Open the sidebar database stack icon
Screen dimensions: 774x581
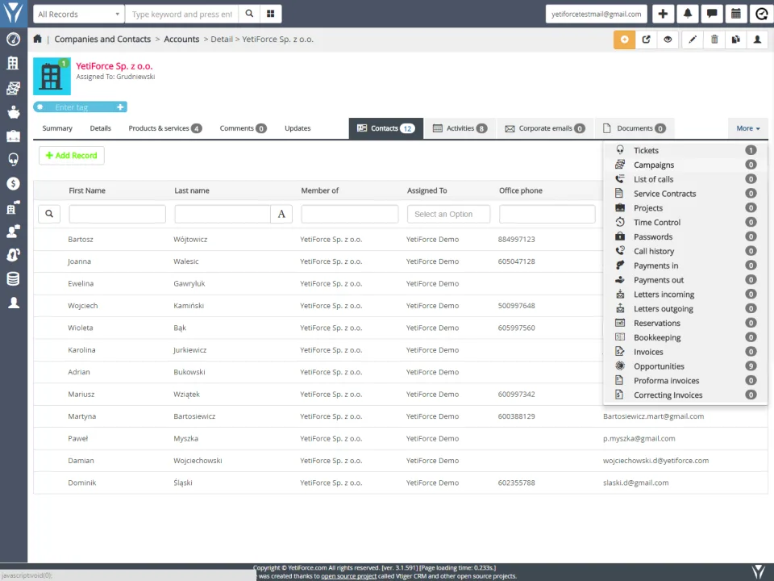(14, 278)
